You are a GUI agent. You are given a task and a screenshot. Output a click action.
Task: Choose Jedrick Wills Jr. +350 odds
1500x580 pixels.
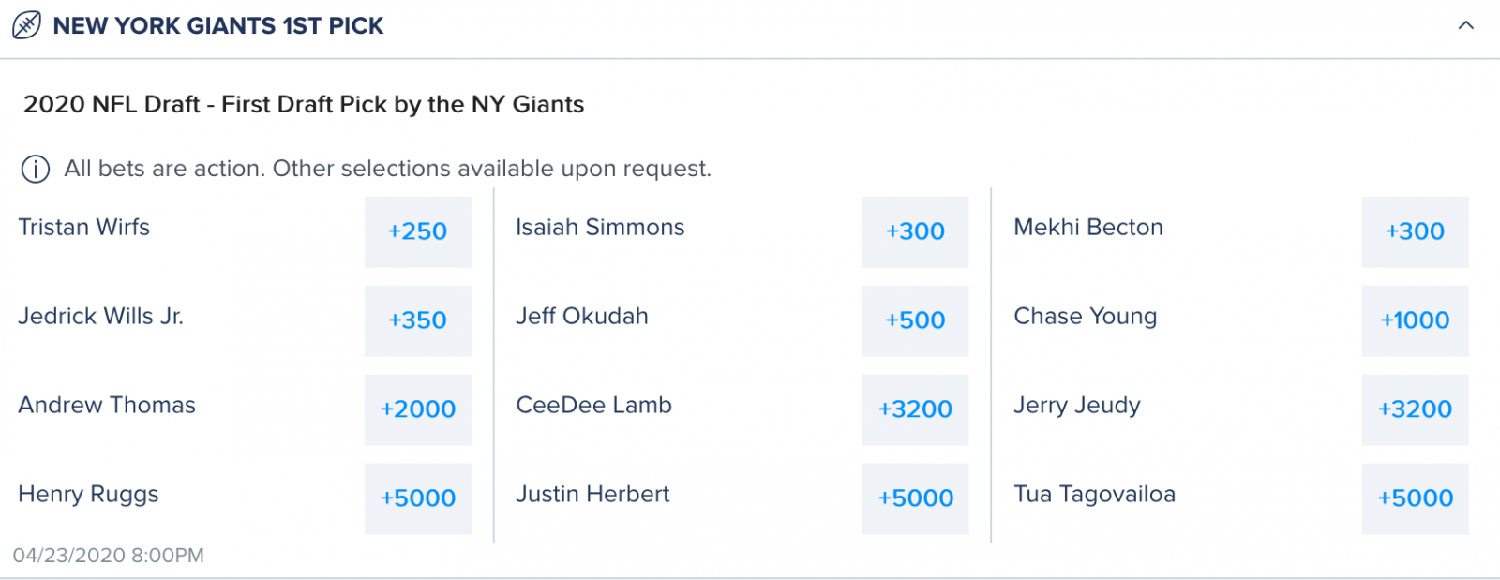click(x=418, y=320)
